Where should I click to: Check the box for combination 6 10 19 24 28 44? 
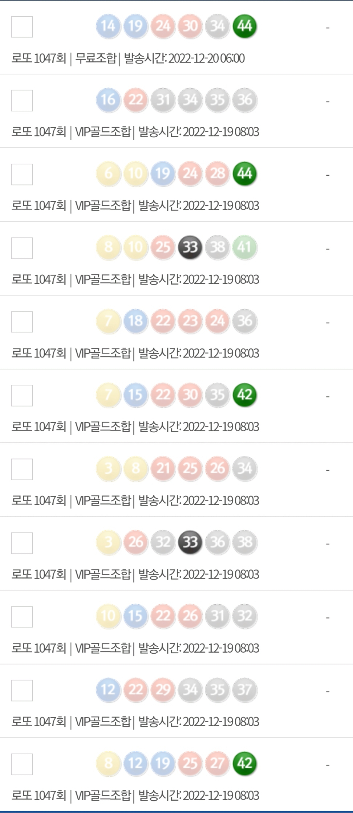tap(22, 174)
